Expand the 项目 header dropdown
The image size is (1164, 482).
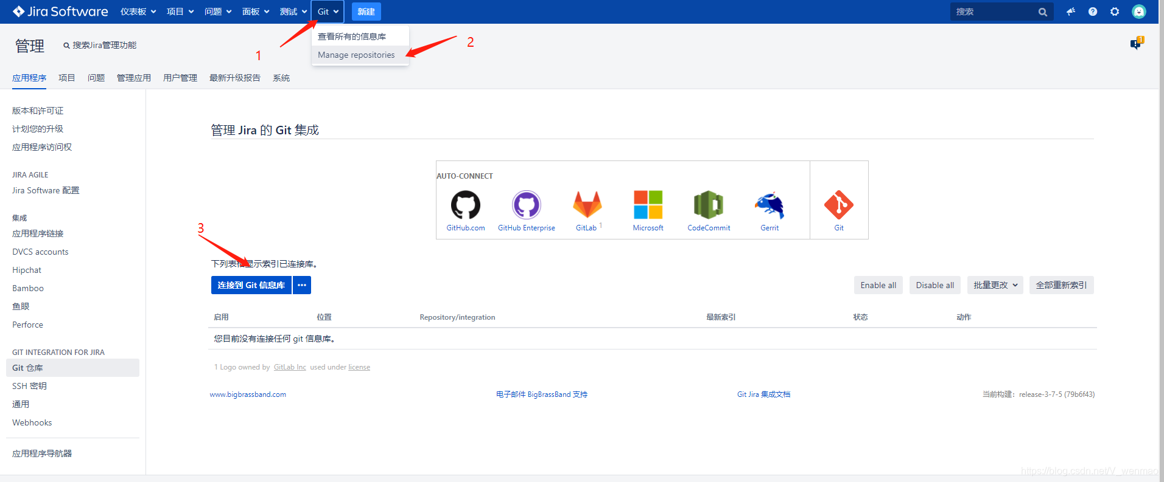click(x=180, y=12)
